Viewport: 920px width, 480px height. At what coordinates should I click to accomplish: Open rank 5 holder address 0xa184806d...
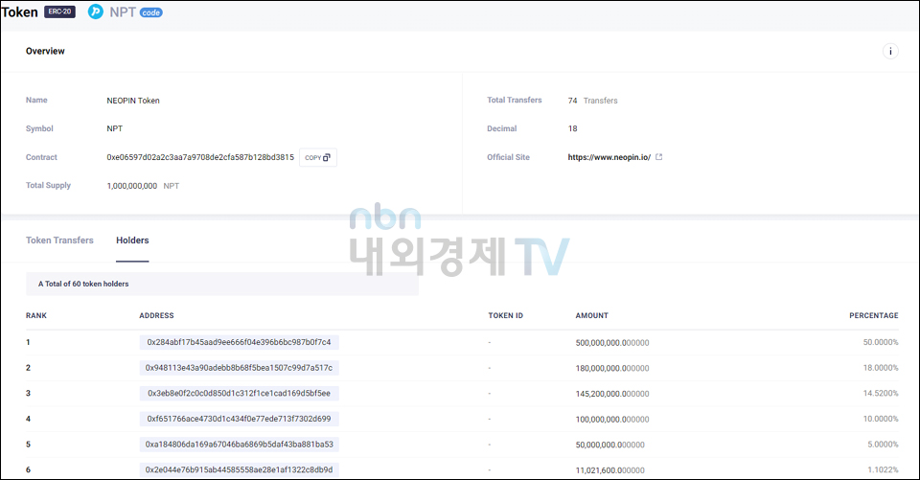[x=239, y=445]
